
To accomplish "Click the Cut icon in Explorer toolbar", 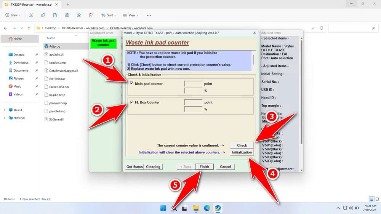I will (31, 15).
